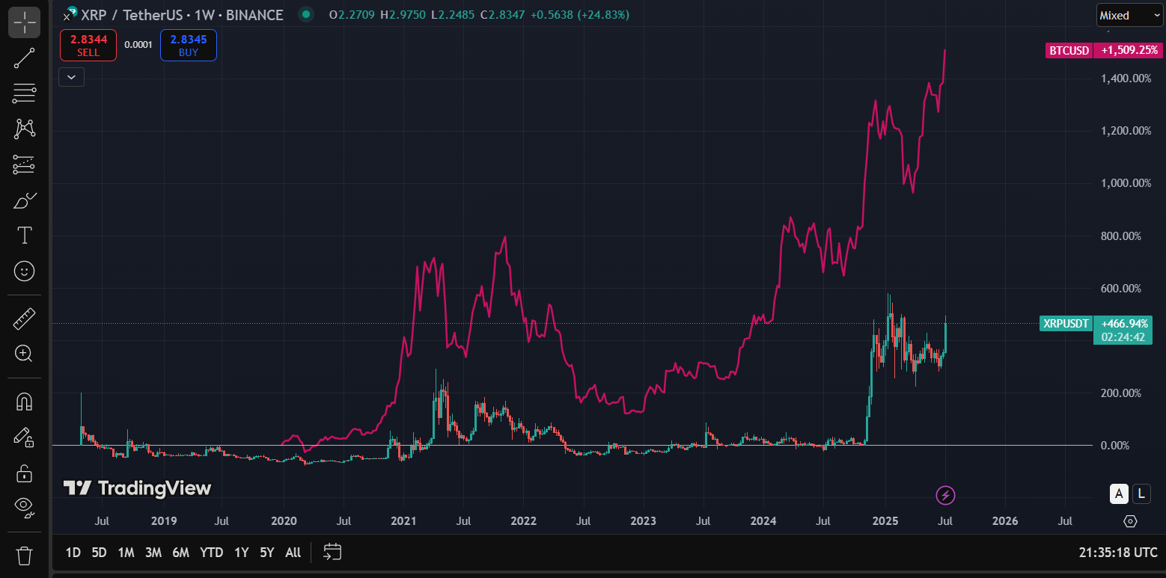Toggle stay in drawing mode
The height and width of the screenshot is (578, 1166).
point(24,437)
